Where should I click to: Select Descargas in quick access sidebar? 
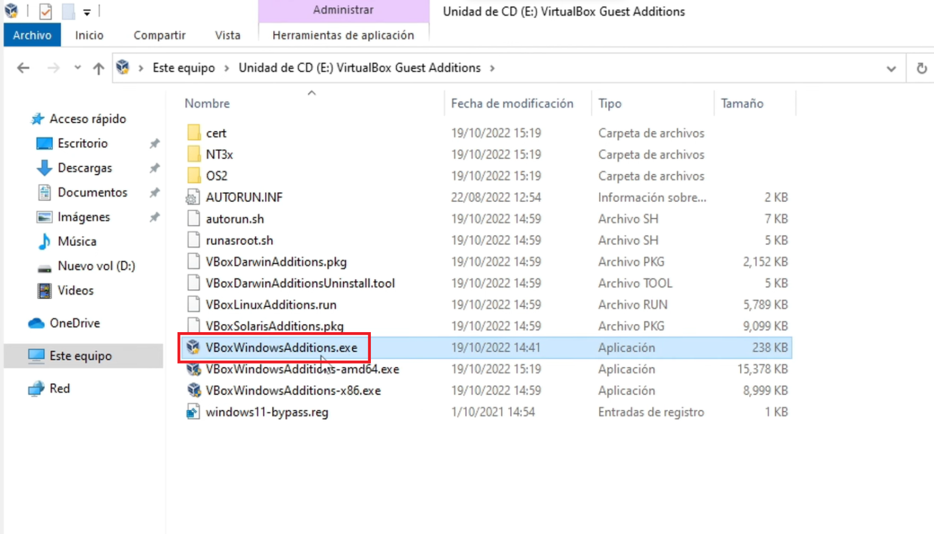[x=85, y=168]
